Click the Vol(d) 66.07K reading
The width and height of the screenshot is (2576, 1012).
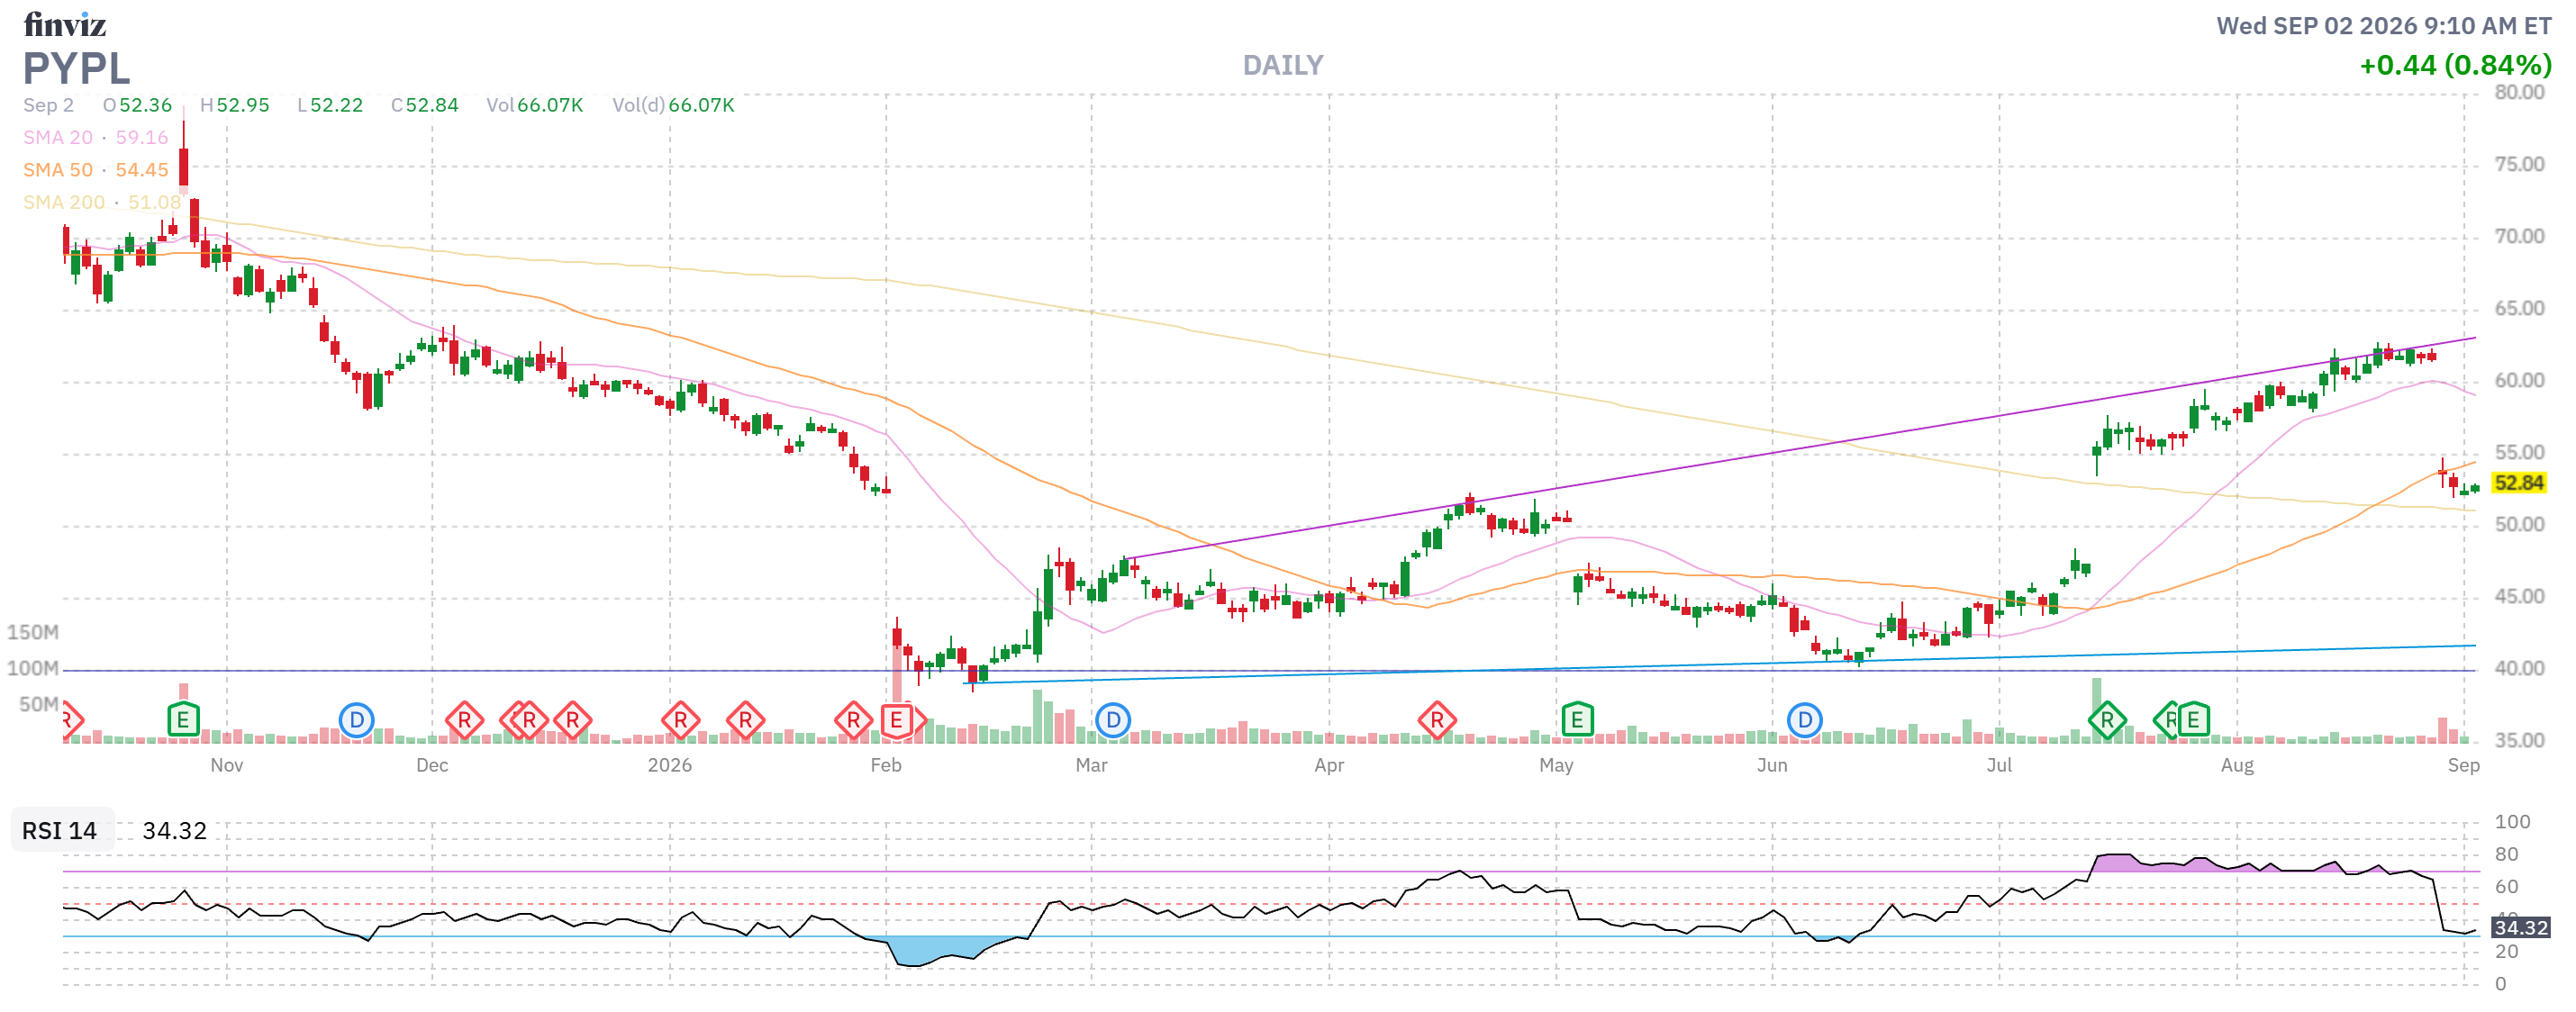[x=674, y=105]
